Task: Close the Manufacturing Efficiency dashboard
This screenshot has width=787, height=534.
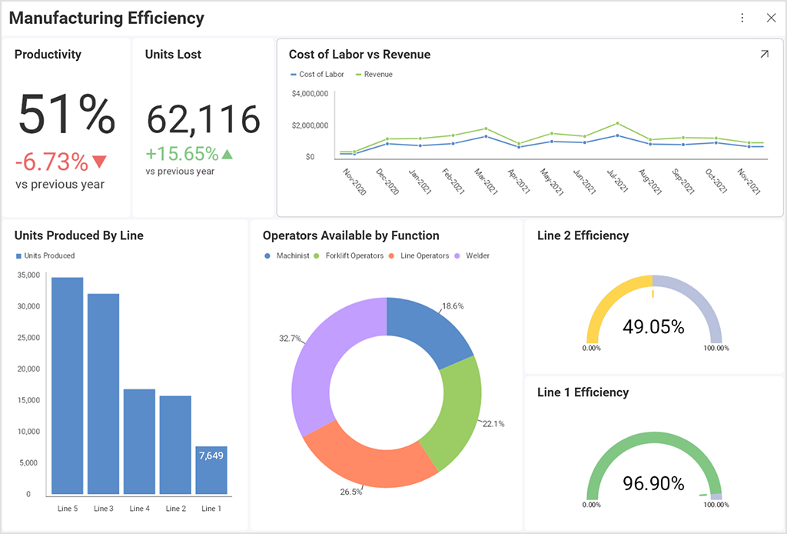Action: click(772, 17)
